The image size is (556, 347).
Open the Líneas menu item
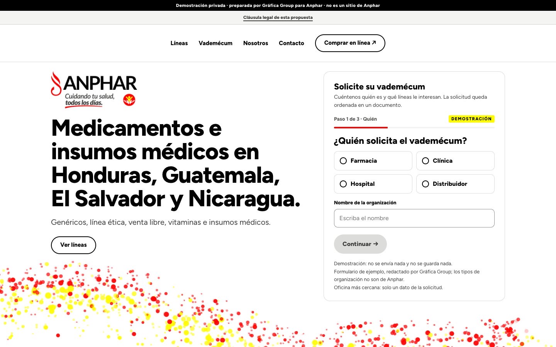179,43
